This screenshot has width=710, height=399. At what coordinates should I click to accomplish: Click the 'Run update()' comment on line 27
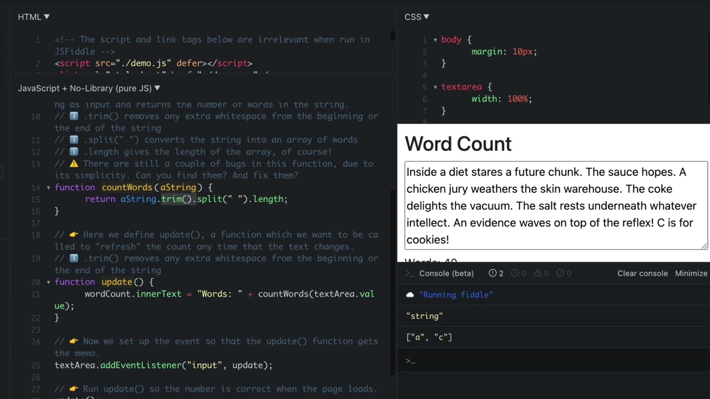coord(216,389)
